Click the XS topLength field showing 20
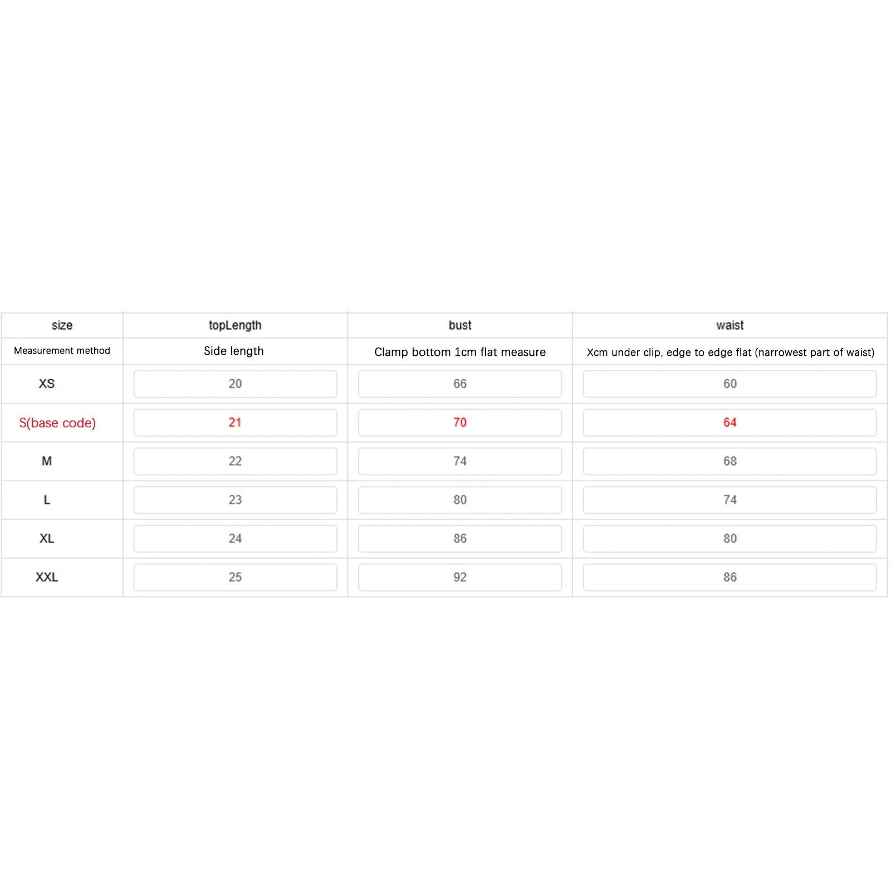 pyautogui.click(x=235, y=384)
